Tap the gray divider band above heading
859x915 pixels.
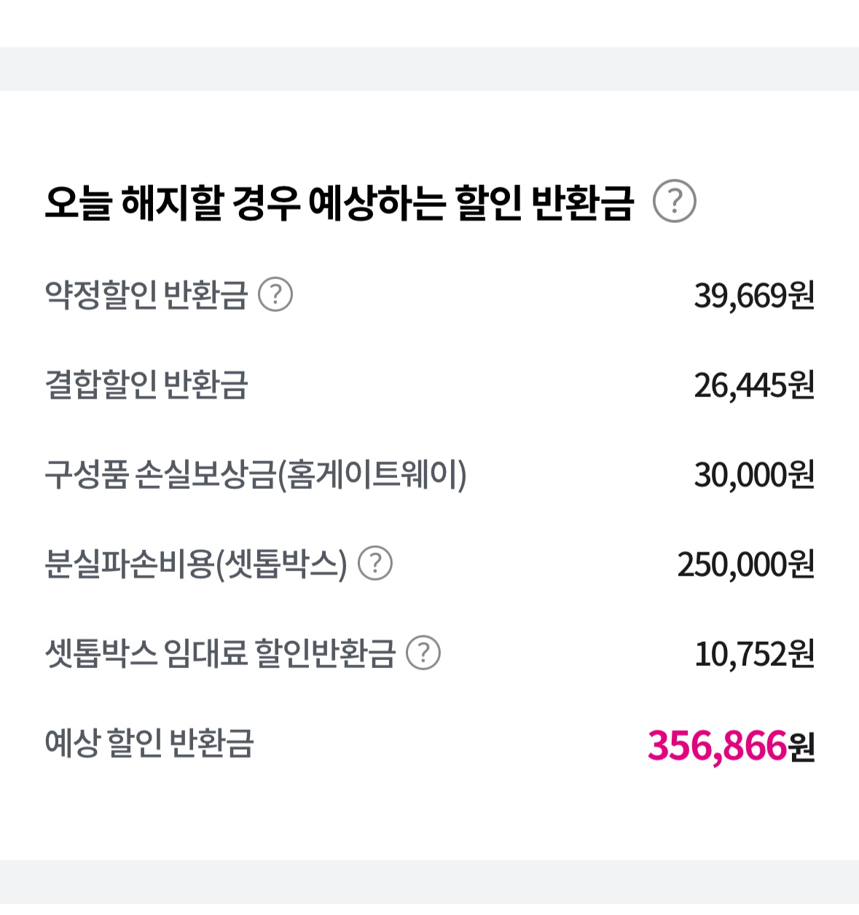[x=429, y=69]
